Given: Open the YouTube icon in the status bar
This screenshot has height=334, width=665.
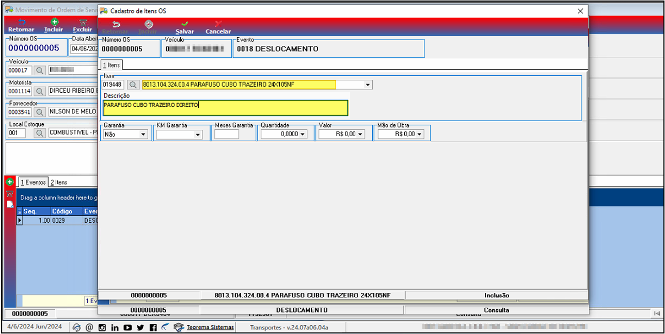Looking at the screenshot, I should point(128,327).
